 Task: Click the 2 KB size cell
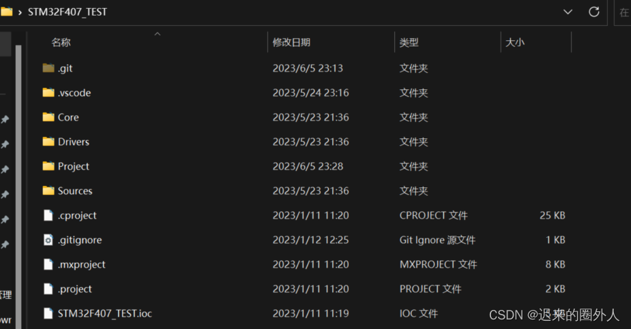coord(555,289)
